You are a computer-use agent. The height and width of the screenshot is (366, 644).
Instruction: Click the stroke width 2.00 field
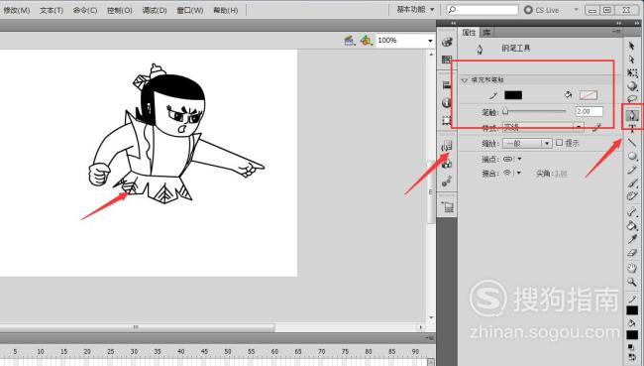tap(589, 111)
